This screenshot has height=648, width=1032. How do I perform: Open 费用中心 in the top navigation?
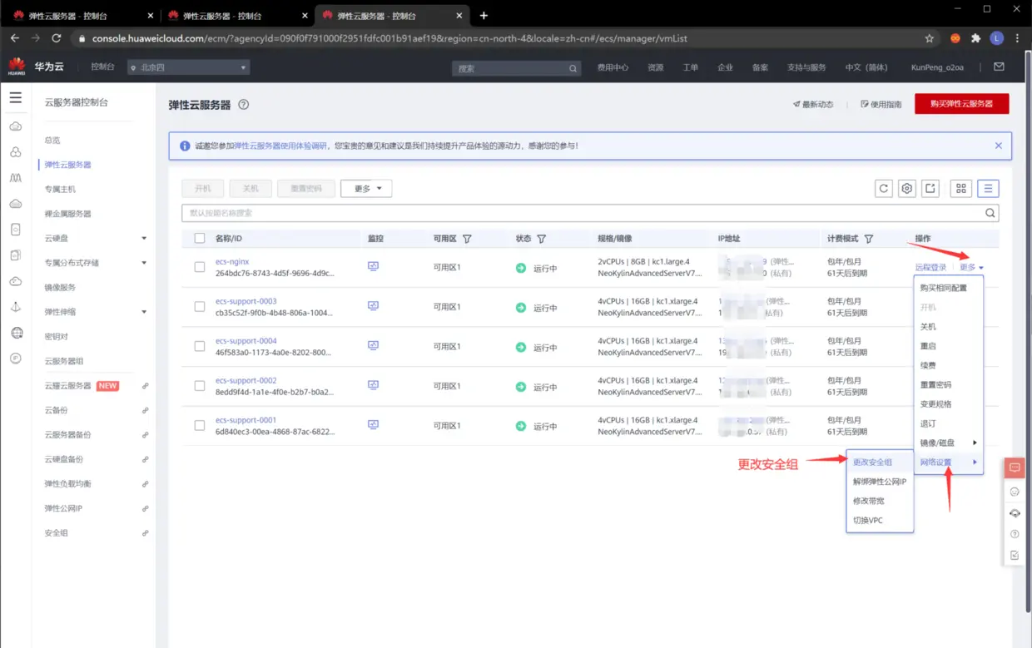point(613,67)
